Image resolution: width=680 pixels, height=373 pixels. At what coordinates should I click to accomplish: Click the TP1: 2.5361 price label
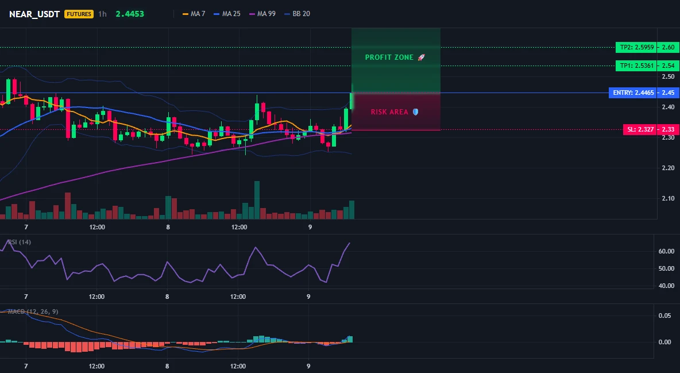tap(636, 66)
